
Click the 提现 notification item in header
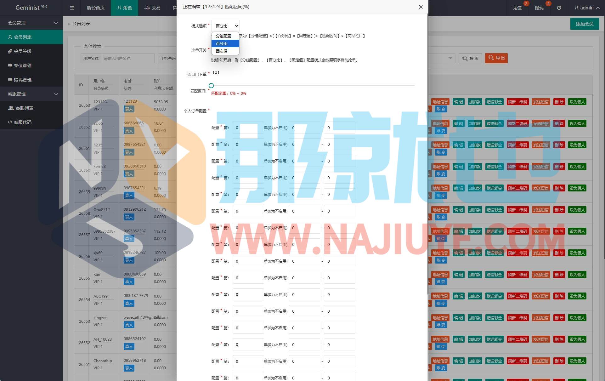click(539, 8)
